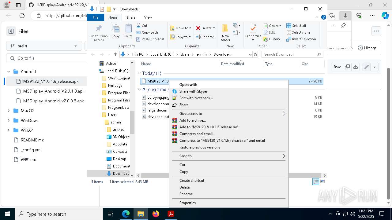Click the taskbar search box

click(59, 214)
